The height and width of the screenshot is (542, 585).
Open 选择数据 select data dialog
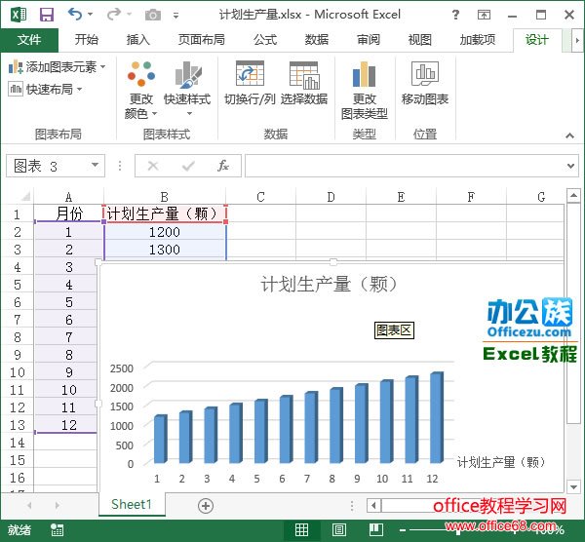point(303,84)
